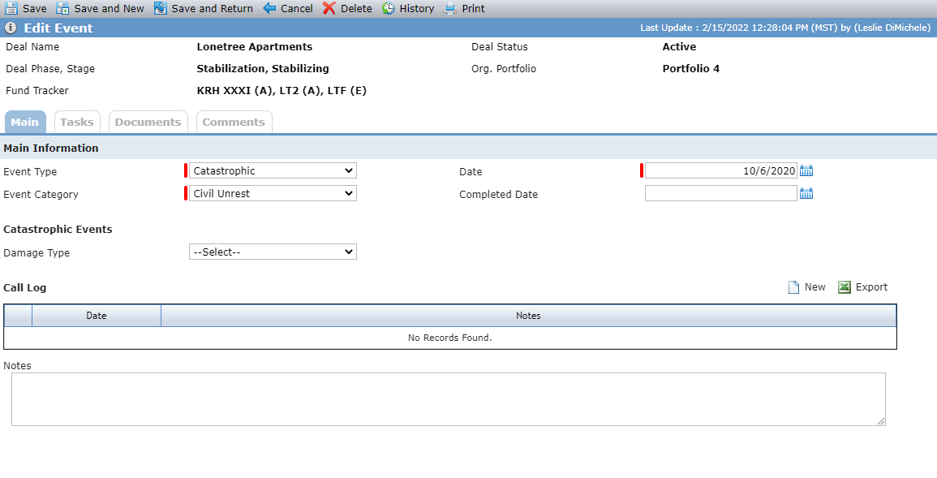Expand the Event Category dropdown

point(273,194)
